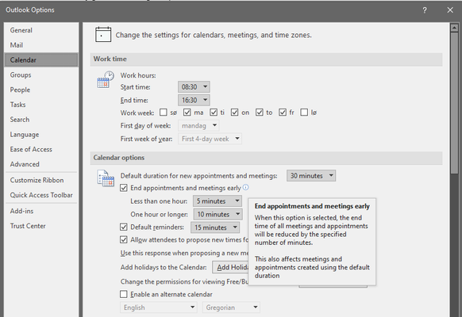Open the English alternate calendar language dropdown
Screen dimensions: 462x317
(x=159, y=307)
